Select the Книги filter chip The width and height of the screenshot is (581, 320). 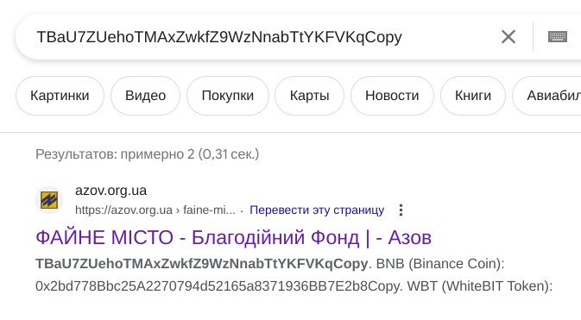tap(473, 96)
